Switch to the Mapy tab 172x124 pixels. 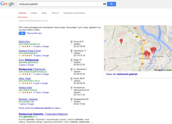point(44,13)
